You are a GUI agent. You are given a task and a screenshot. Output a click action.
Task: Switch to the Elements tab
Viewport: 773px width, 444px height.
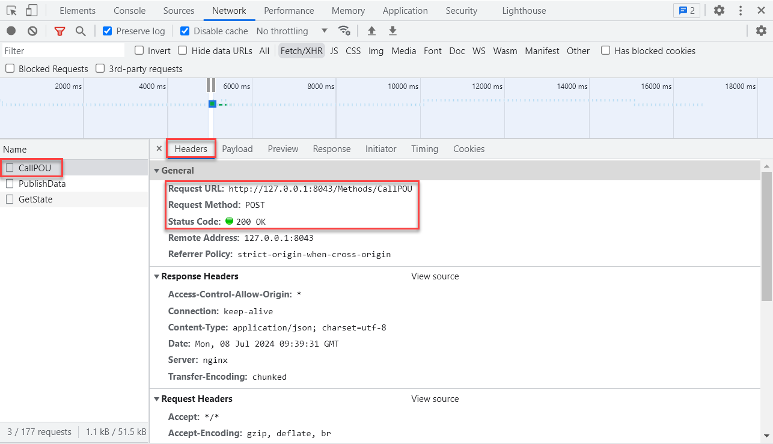(x=78, y=10)
